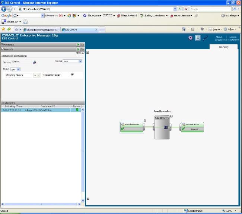242x214 pixels.
Task: Click the Tracking Name field
Action: click(18, 75)
